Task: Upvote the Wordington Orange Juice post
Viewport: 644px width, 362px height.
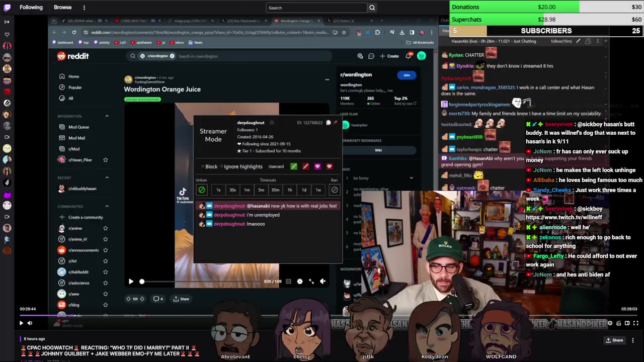Action: pyautogui.click(x=128, y=299)
